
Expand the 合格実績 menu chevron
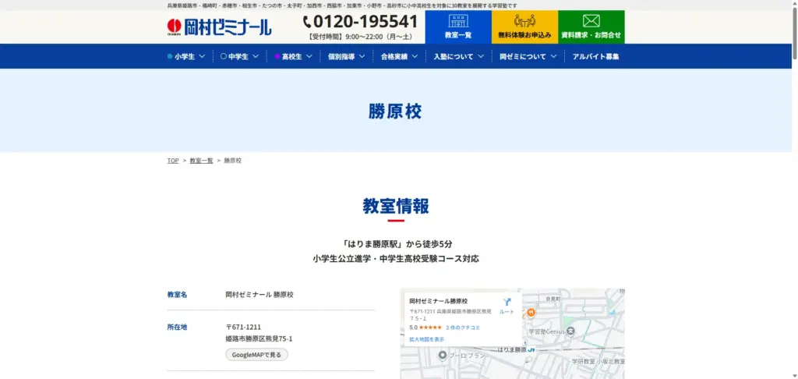tap(415, 57)
